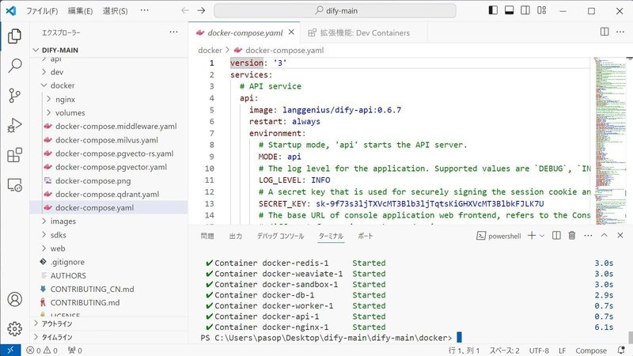Click the docker breadcrumb segment
The image size is (633, 356).
tap(210, 50)
